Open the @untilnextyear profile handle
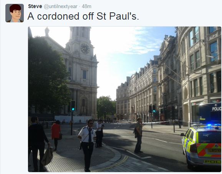Screen dimensions: 222x174 tap(61, 7)
